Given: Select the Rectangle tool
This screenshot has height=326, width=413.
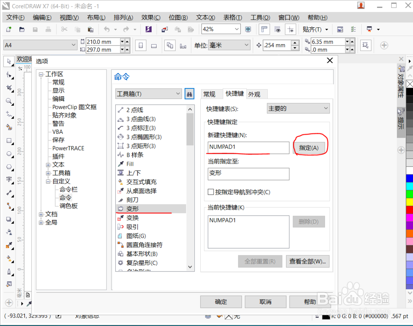Looking at the screenshot, I should (9, 141).
